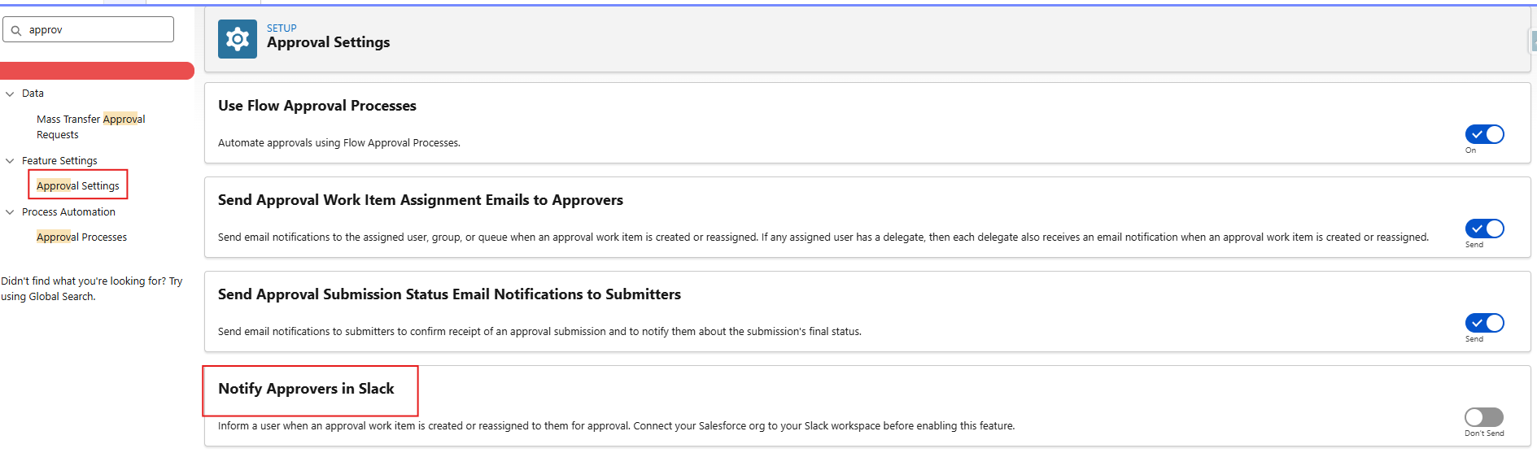Click the scrollbar handle at right edge

(1533, 41)
